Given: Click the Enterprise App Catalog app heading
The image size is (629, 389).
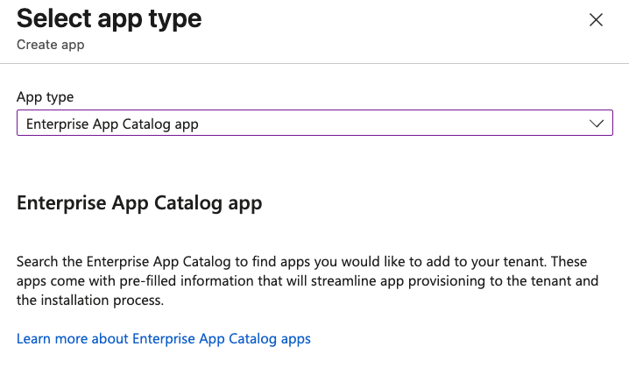Looking at the screenshot, I should 139,203.
